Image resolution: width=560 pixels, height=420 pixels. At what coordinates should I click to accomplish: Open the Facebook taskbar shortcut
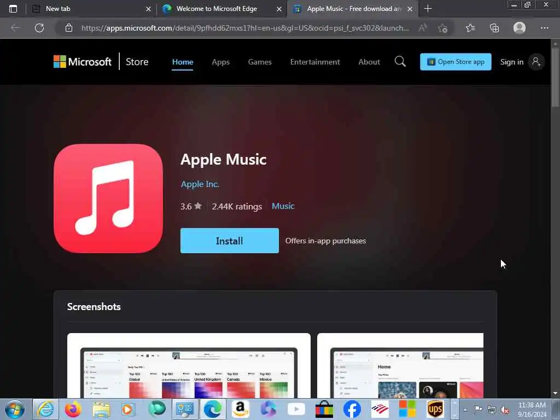(352, 409)
